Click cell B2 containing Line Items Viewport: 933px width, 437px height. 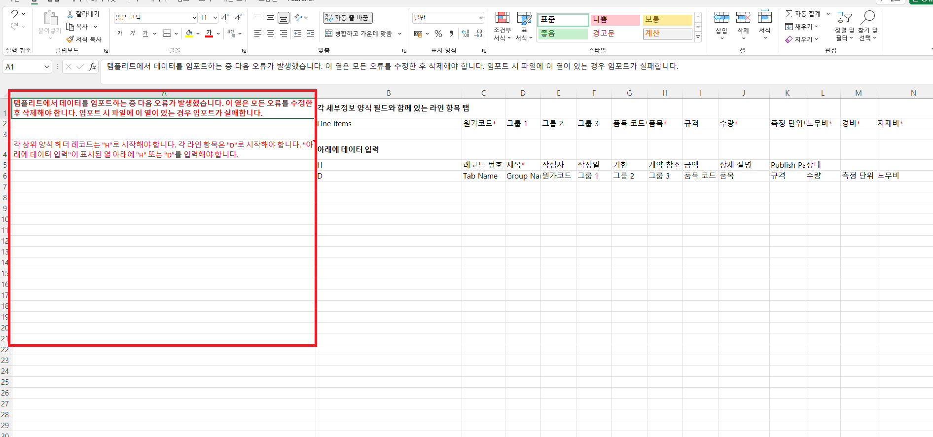coord(389,124)
